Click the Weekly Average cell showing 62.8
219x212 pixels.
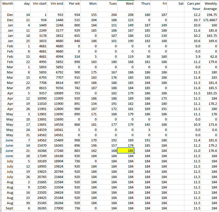click(x=210, y=57)
